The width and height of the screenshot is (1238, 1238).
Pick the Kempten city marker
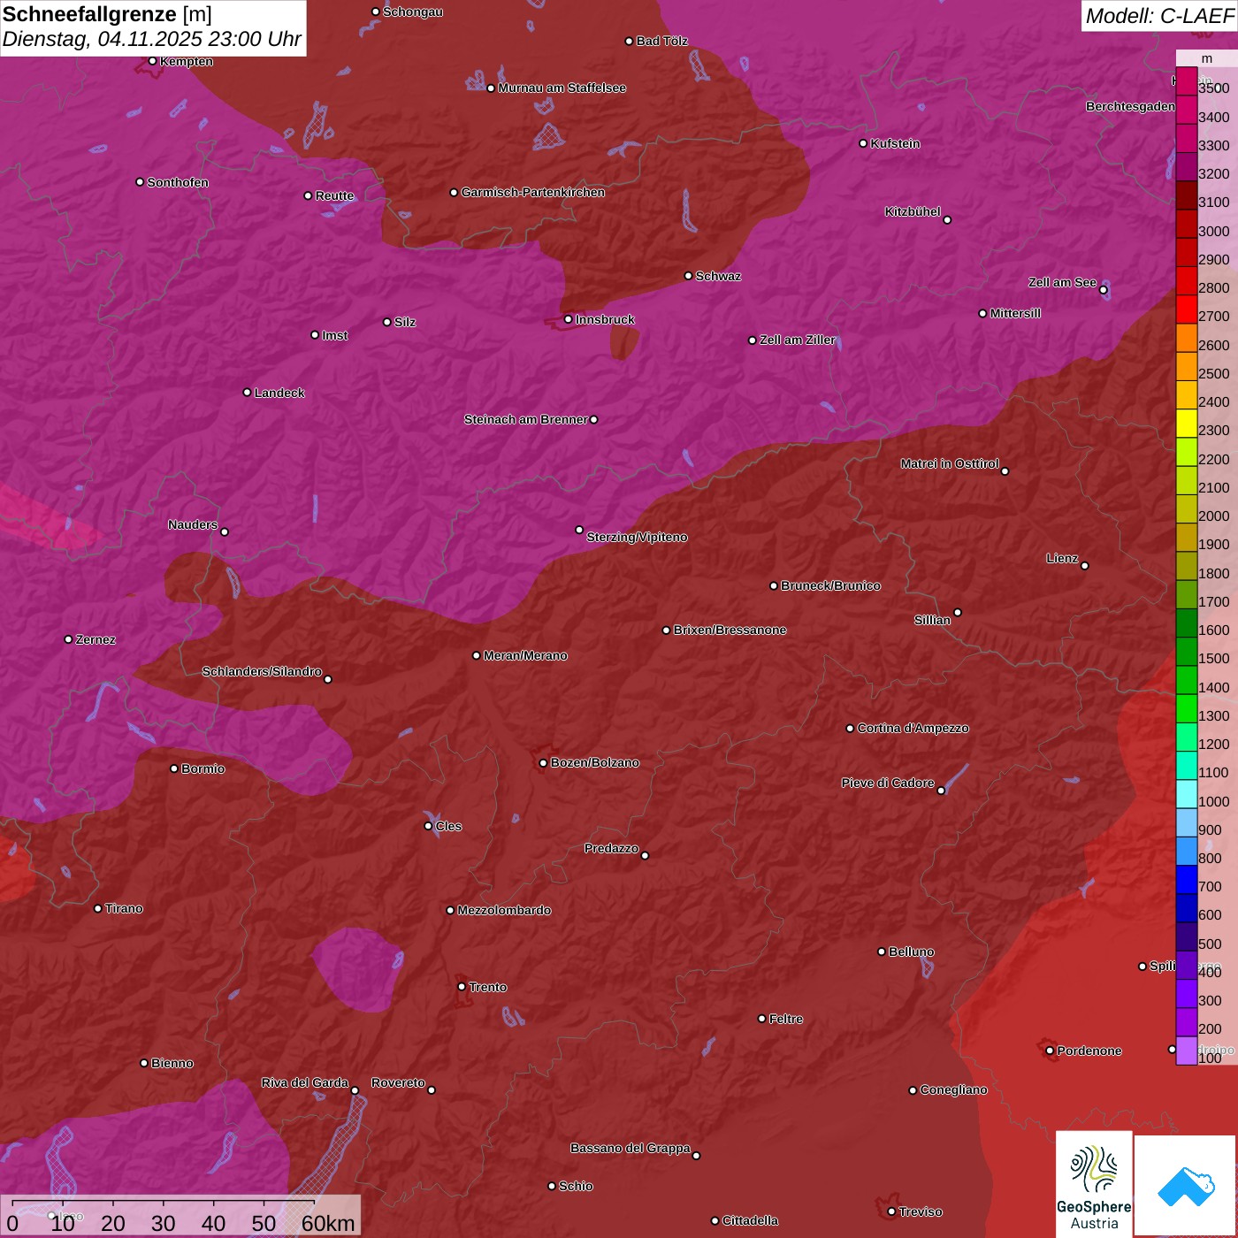click(152, 61)
